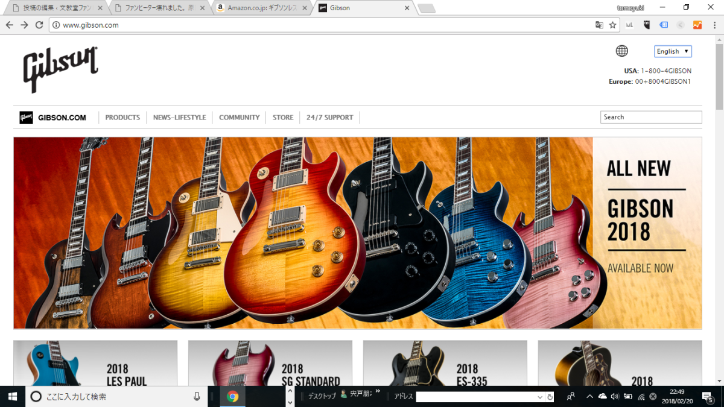The height and width of the screenshot is (407, 724).
Task: Click the small black Gibson badge icon
Action: click(x=26, y=118)
